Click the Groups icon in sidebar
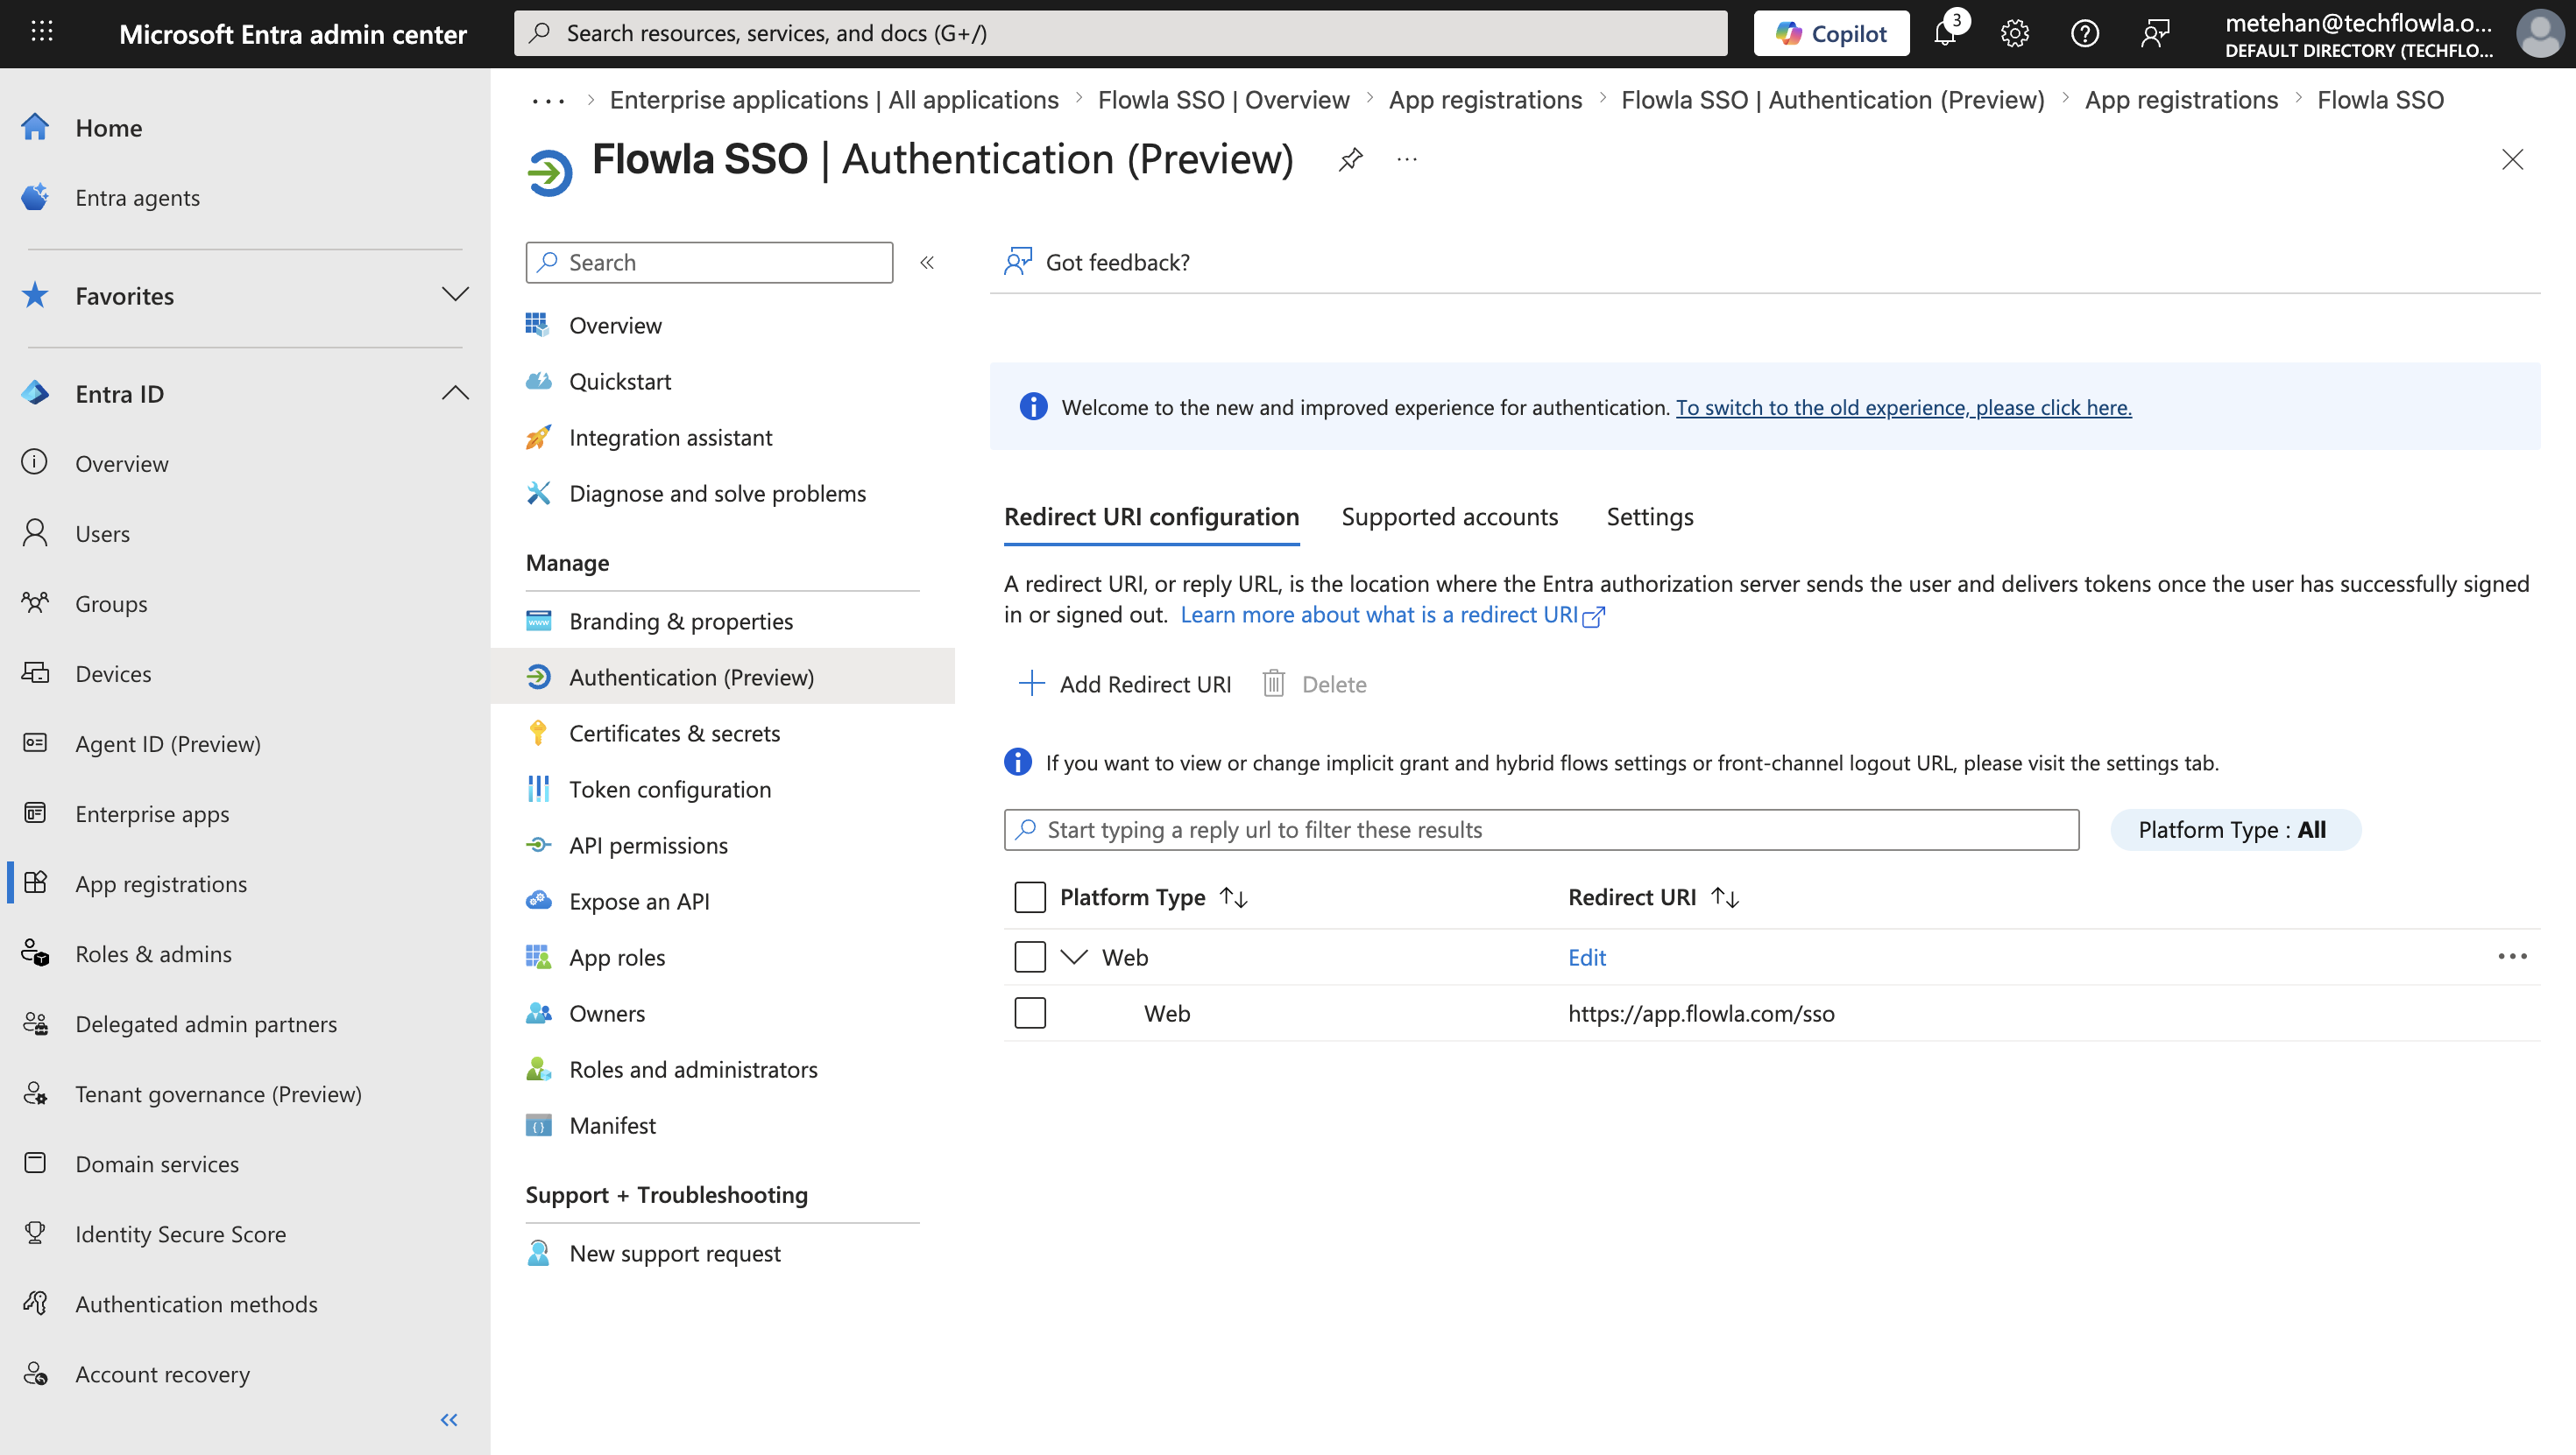This screenshot has height=1455, width=2576. (35, 602)
